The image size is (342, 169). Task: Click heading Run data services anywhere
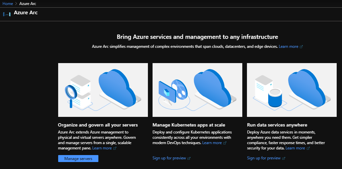(277, 125)
